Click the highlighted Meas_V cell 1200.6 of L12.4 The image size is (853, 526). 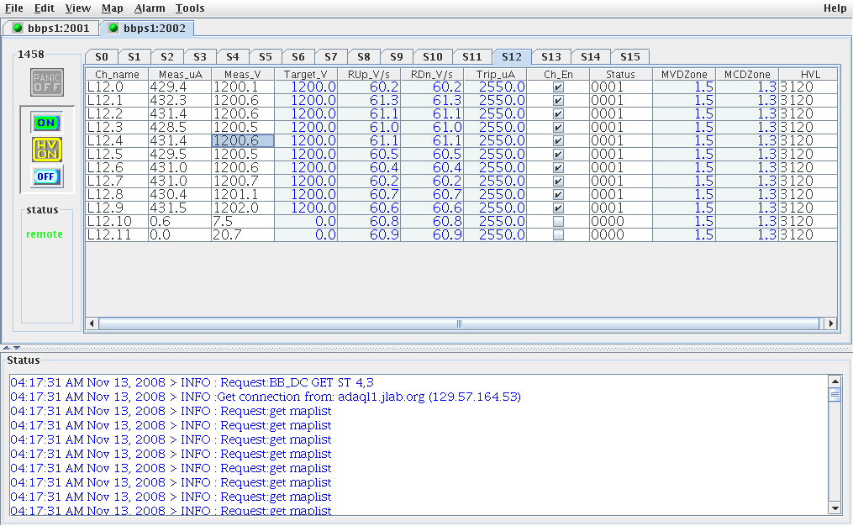(x=243, y=141)
